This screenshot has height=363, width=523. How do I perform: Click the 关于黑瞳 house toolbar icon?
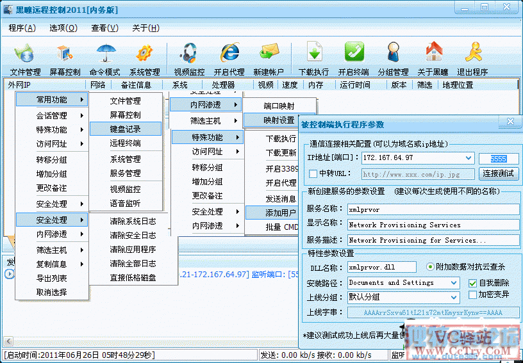(434, 52)
